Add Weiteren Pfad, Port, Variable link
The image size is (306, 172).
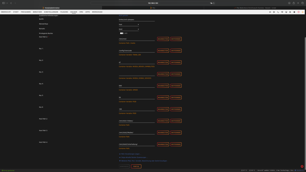[x=144, y=161]
